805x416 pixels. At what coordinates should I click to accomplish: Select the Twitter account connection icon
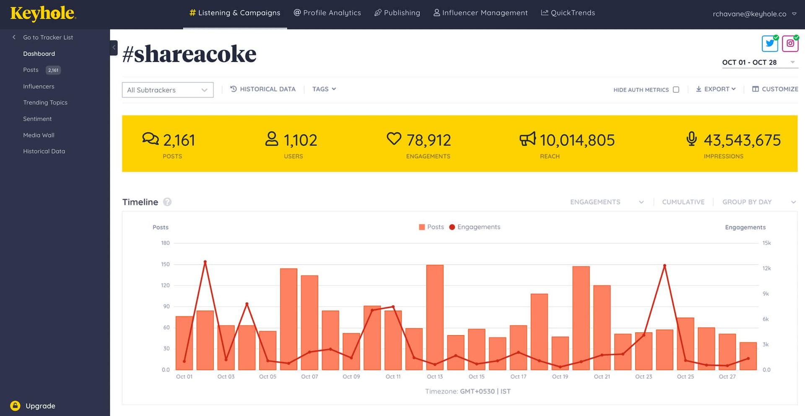[x=770, y=43]
